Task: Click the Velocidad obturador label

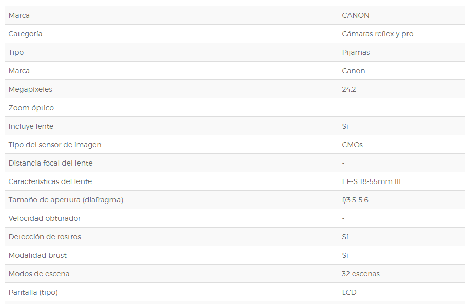Action: [x=45, y=218]
